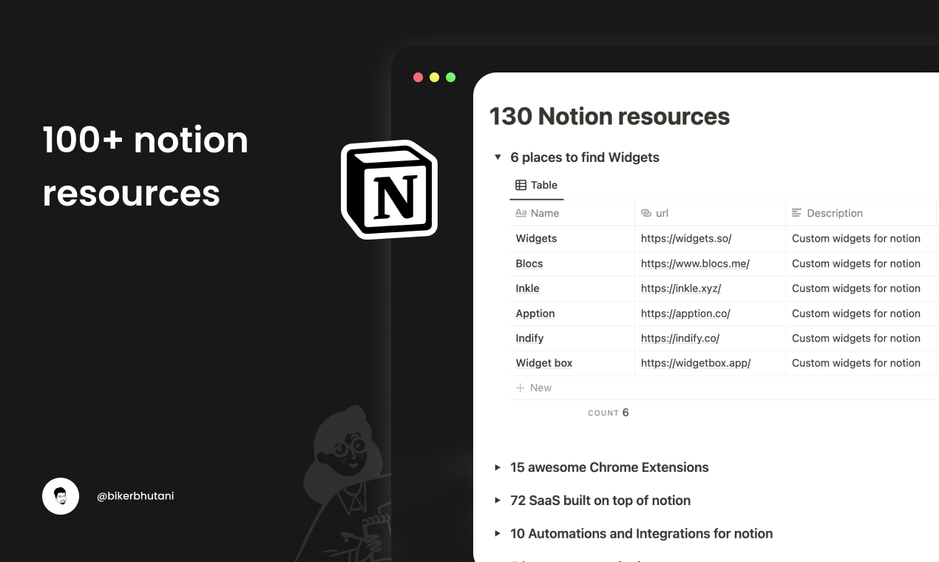939x562 pixels.
Task: Open the https://widgetbox.app/ link
Action: [696, 363]
